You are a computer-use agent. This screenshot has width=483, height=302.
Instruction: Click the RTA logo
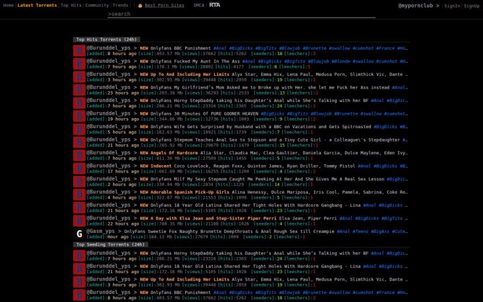pos(215,5)
